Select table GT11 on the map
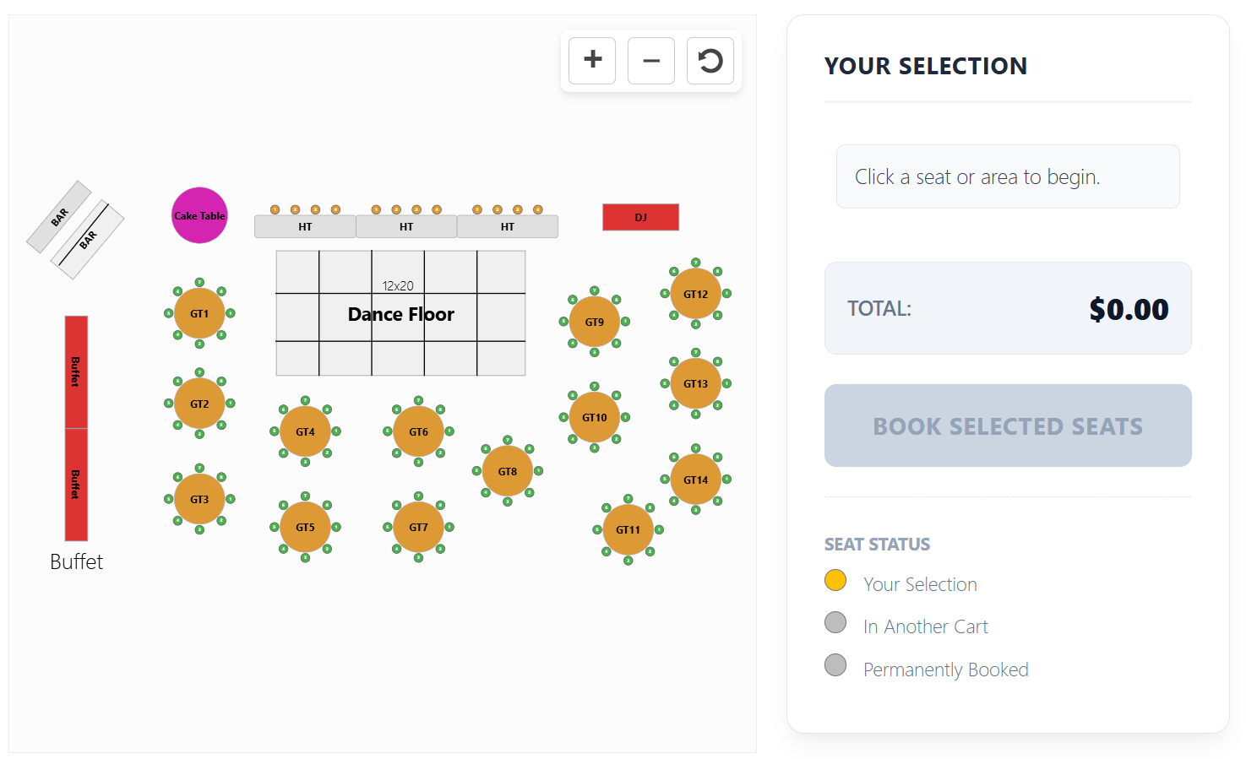This screenshot has height=759, width=1246. point(628,530)
